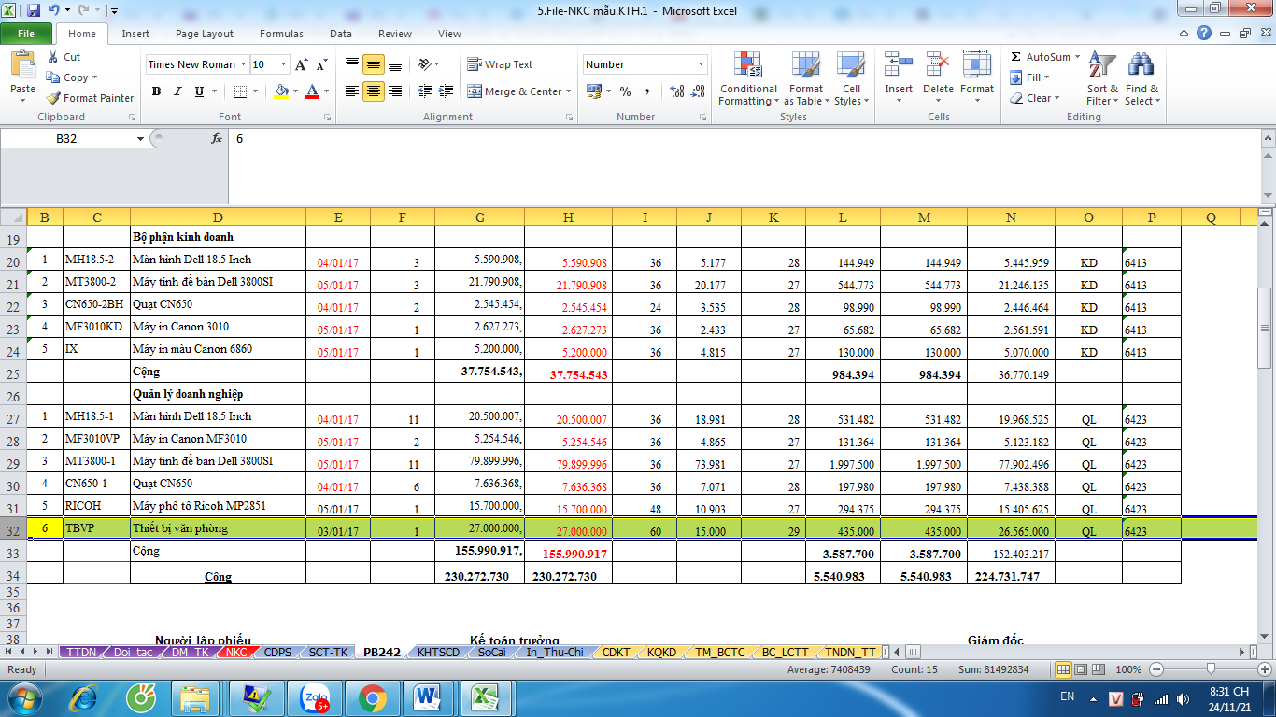Switch to the Insert ribbon tab

135,34
